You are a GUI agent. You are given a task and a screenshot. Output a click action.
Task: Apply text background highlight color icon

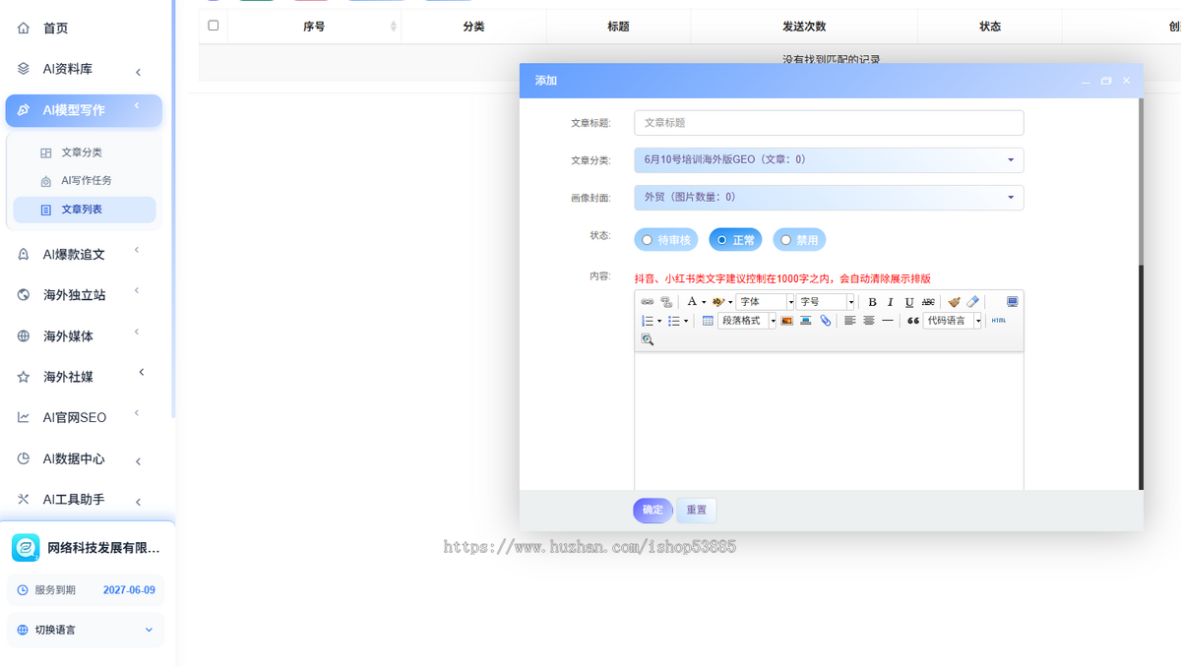pos(718,302)
